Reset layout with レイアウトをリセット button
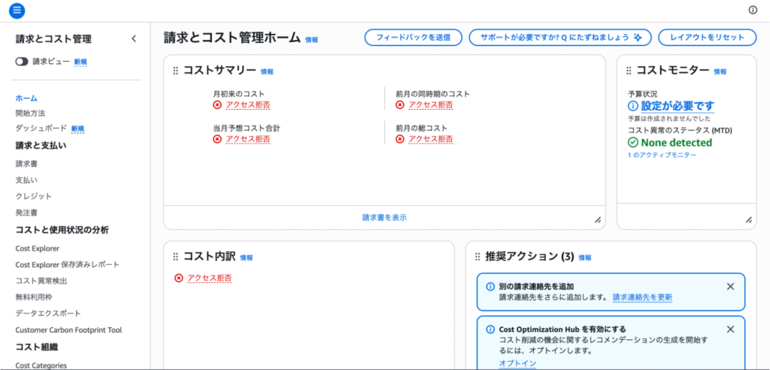 pos(706,37)
